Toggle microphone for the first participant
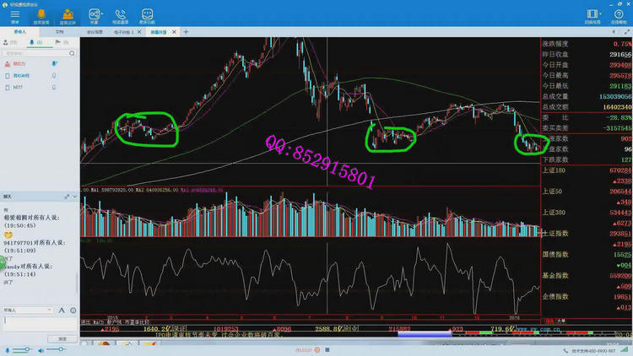This screenshot has width=633, height=356. pos(55,63)
